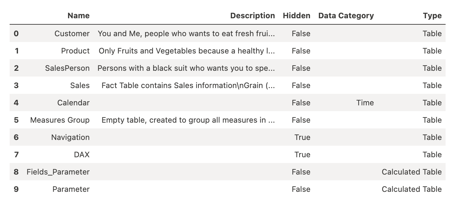Click the True value in Navigation row
This screenshot has width=470, height=212.
[x=302, y=137]
